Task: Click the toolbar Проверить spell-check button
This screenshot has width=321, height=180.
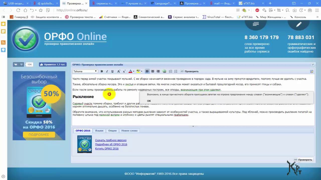Action: [190, 71]
